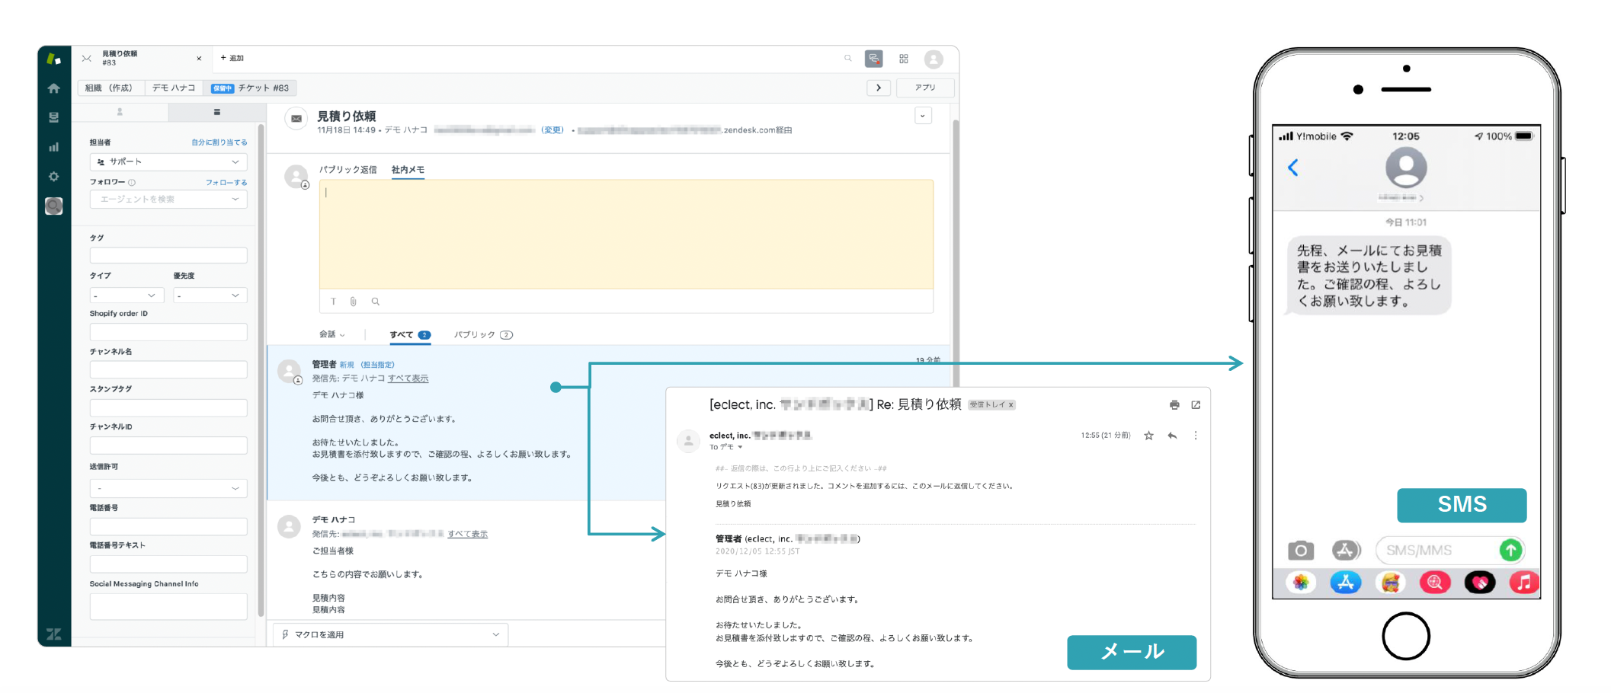The height and width of the screenshot is (693, 1611).
Task: Click the 自分に割り当てる link
Action: coord(219,142)
